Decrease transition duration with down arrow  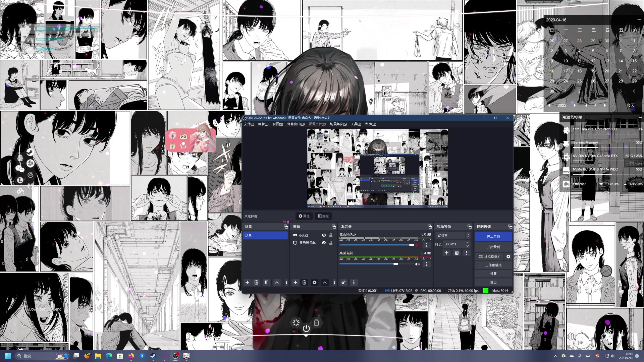pyautogui.click(x=468, y=246)
